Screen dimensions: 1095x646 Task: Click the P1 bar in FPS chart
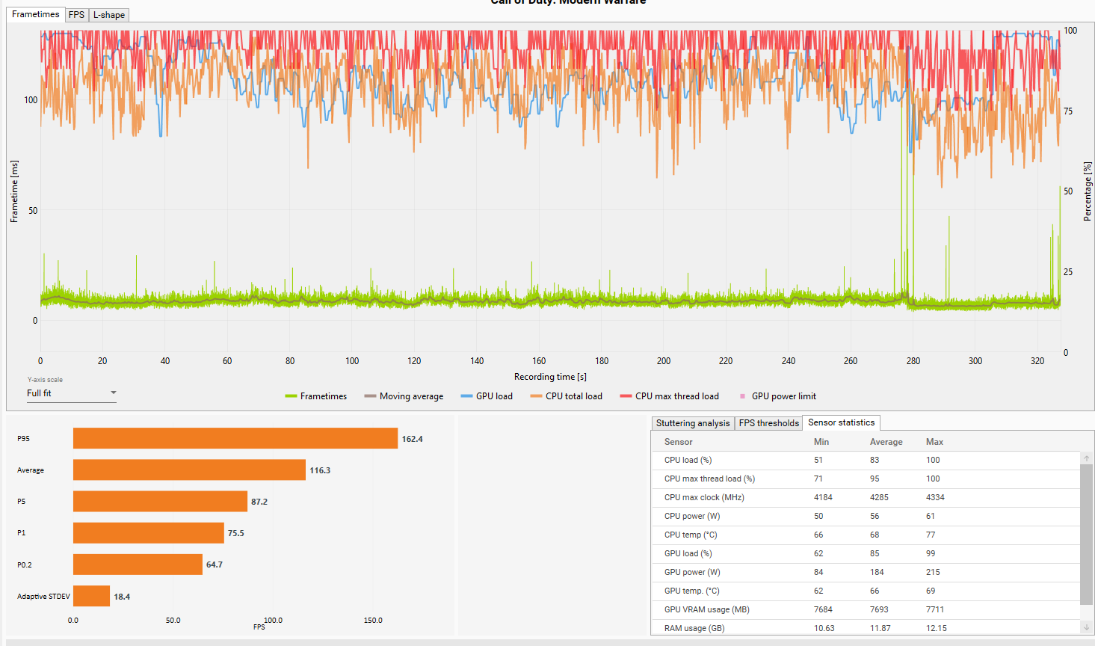coord(149,532)
